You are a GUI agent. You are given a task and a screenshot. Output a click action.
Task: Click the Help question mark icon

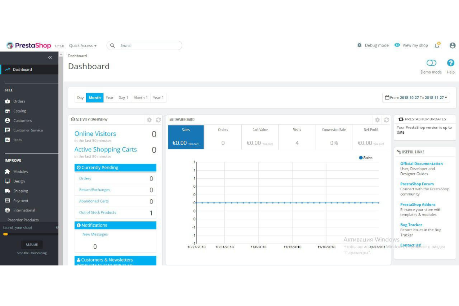451,63
